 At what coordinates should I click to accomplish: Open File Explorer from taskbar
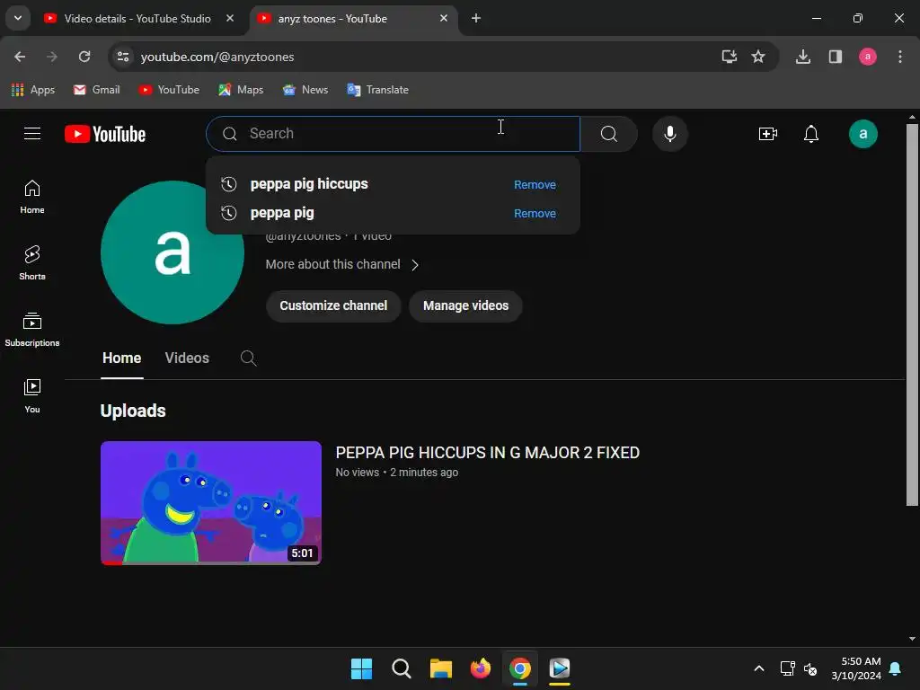click(440, 668)
